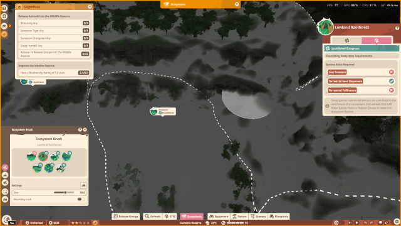
Task: Toggle the Boundary Lock switch
Action: [x=81, y=199]
